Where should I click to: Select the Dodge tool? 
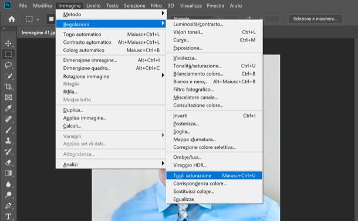(x=8, y=195)
